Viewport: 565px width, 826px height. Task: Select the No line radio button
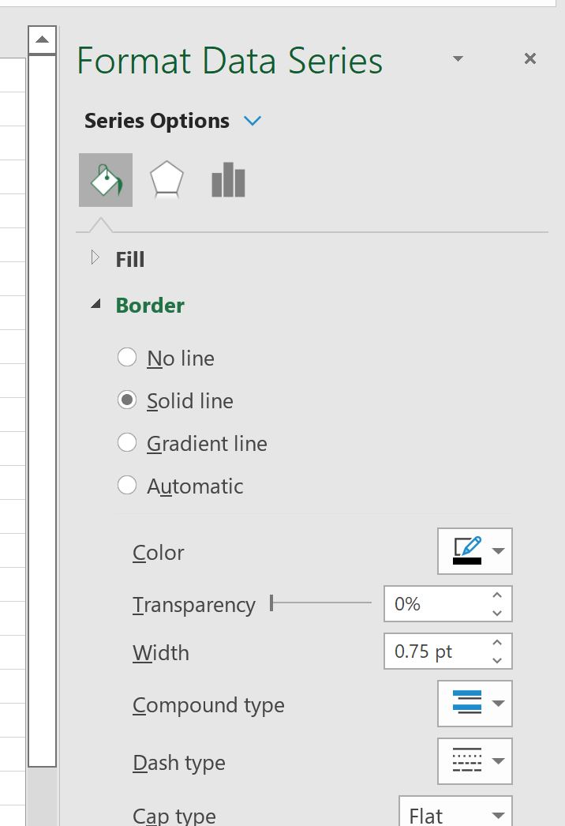127,357
